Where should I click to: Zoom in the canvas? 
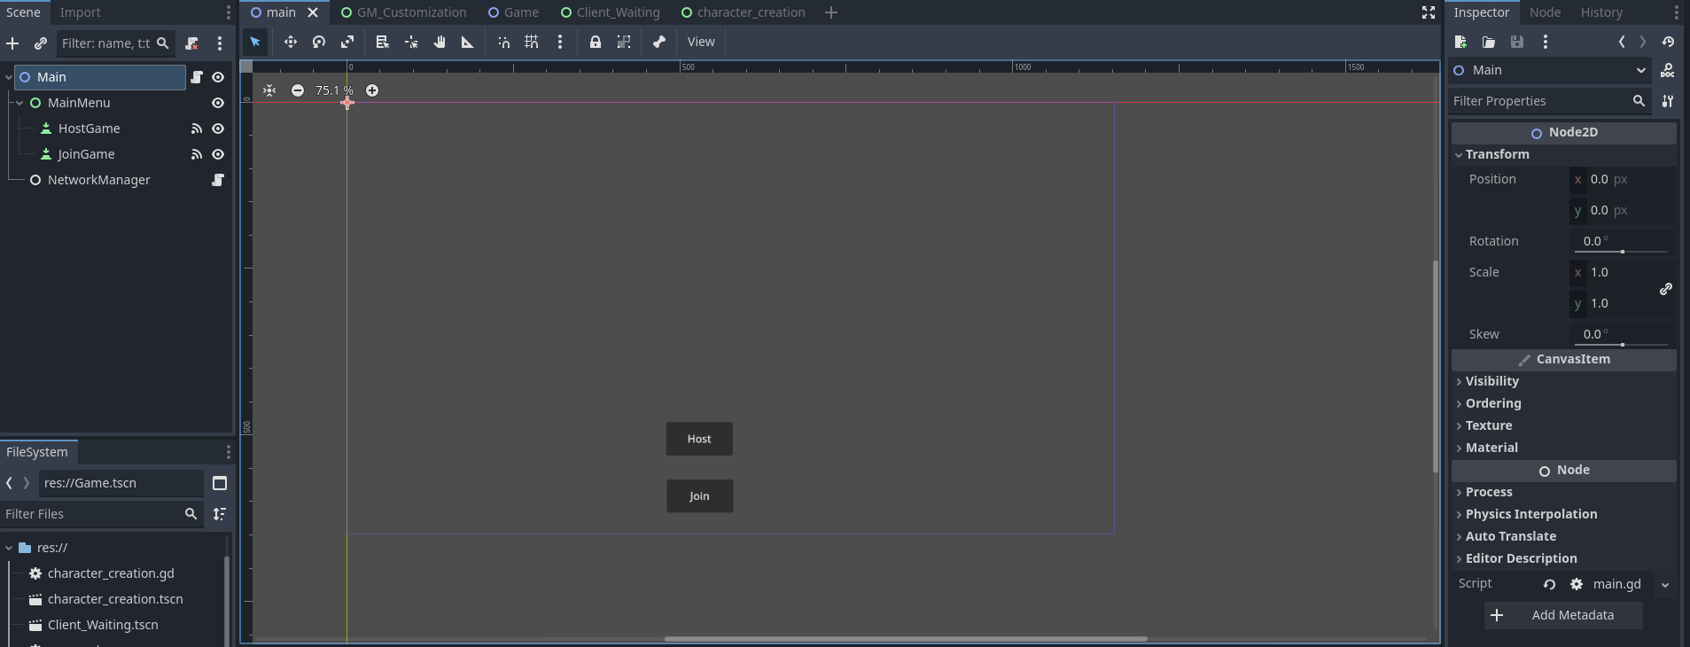[x=372, y=90]
